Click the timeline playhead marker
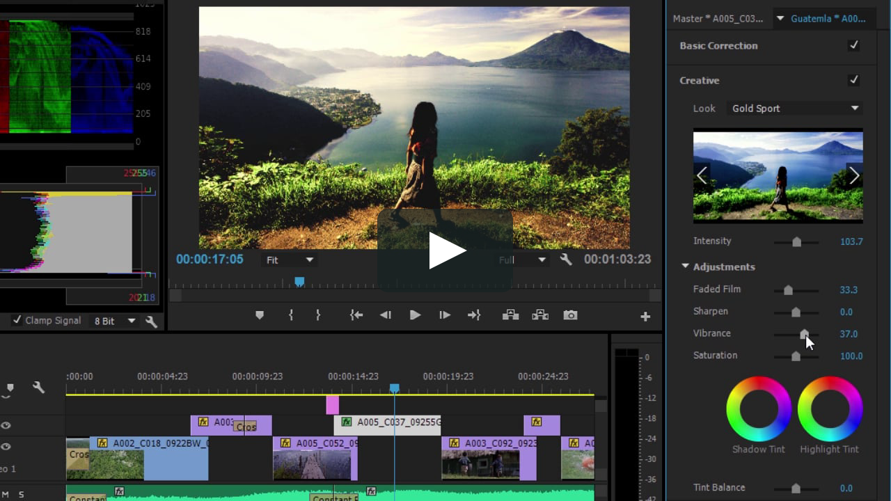 point(395,388)
